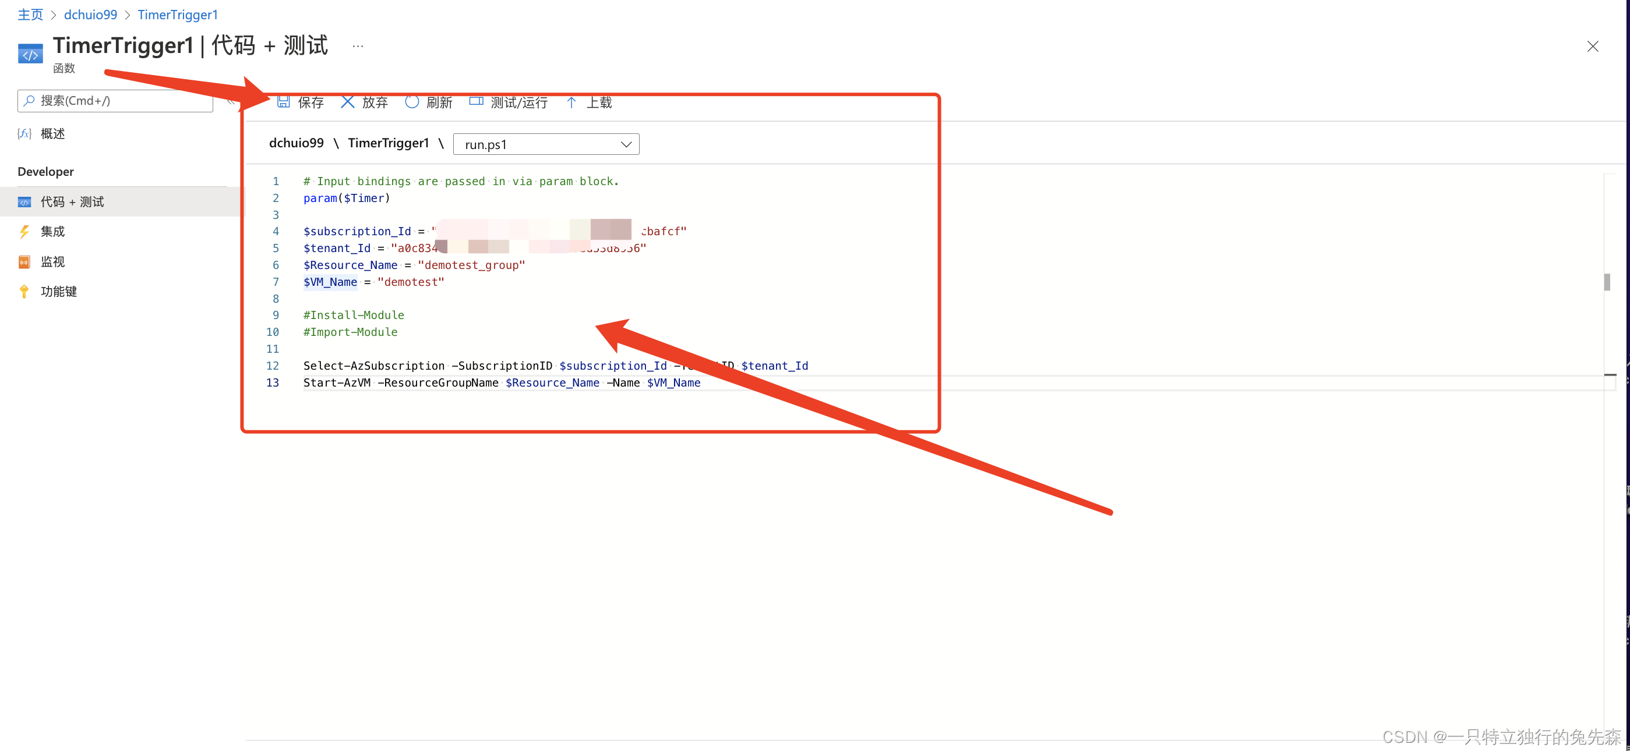This screenshot has width=1630, height=751.
Task: Click the 放弃 label in toolbar
Action: tap(375, 102)
